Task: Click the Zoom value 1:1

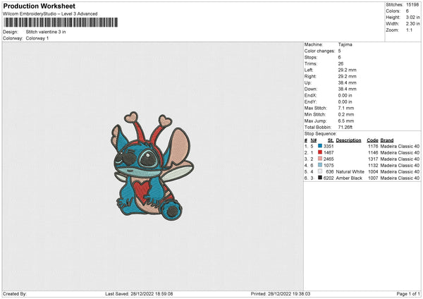Action: coord(409,30)
